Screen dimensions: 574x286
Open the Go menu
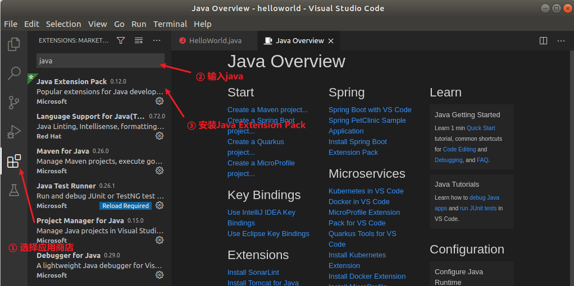point(119,24)
